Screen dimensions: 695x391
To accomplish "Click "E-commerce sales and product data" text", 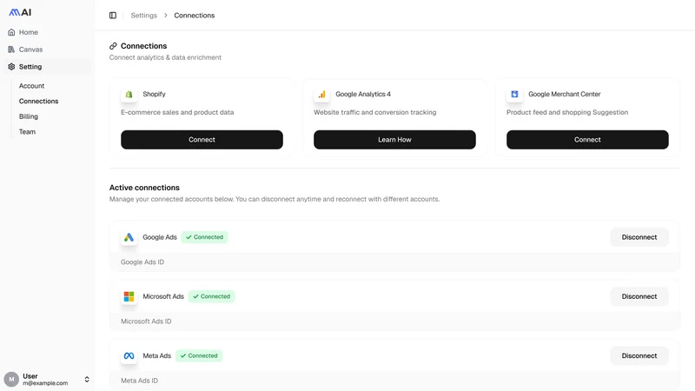I will coord(177,113).
